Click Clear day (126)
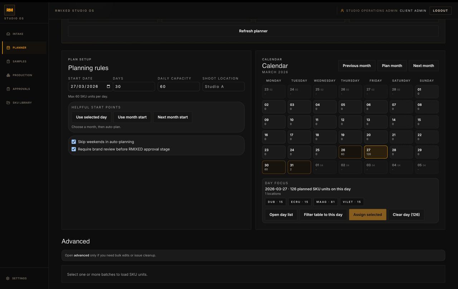Image resolution: width=458 pixels, height=289 pixels. tap(406, 214)
